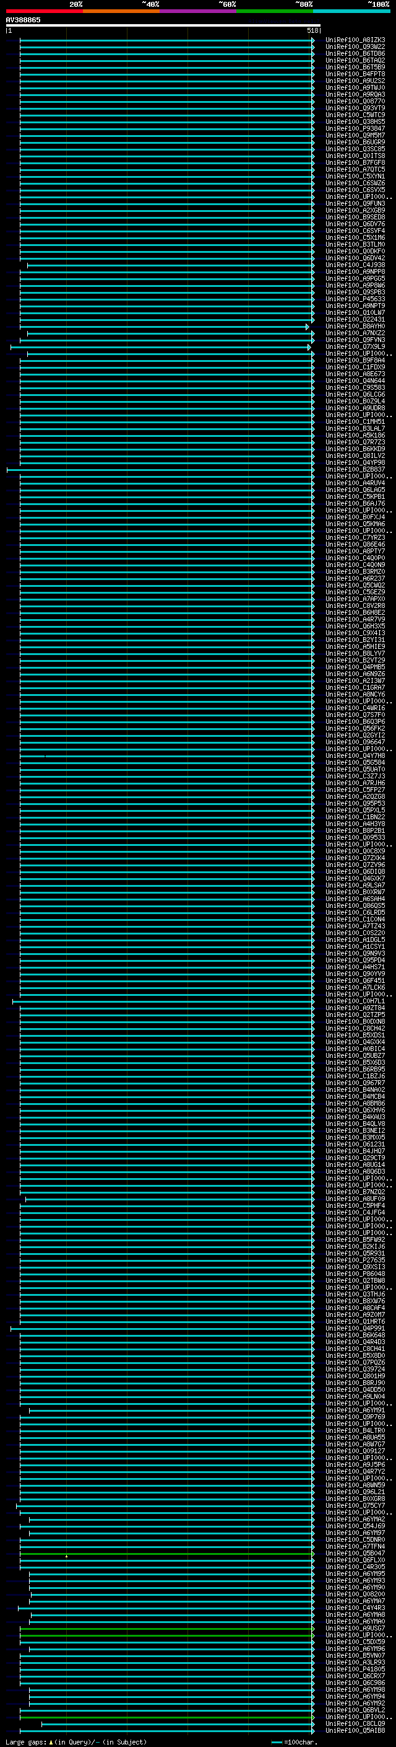Select hit label UniRef100_A8UF09

click(355, 1199)
